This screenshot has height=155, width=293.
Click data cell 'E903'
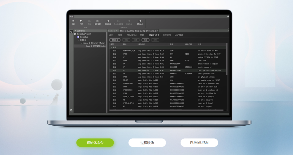(171, 77)
